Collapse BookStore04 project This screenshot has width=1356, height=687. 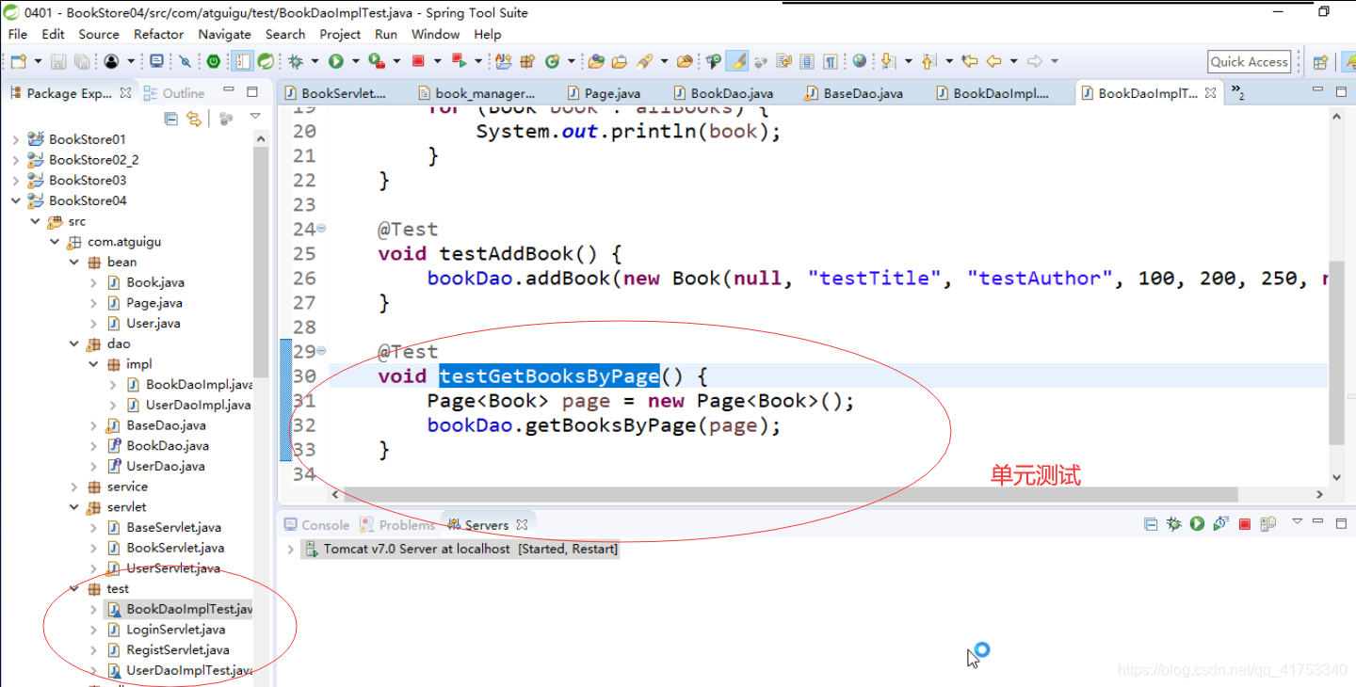pyautogui.click(x=15, y=200)
